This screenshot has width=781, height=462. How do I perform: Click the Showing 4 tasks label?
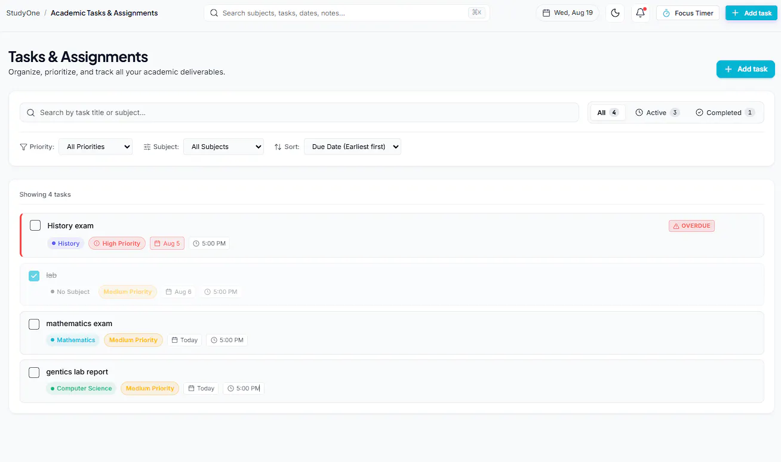45,194
